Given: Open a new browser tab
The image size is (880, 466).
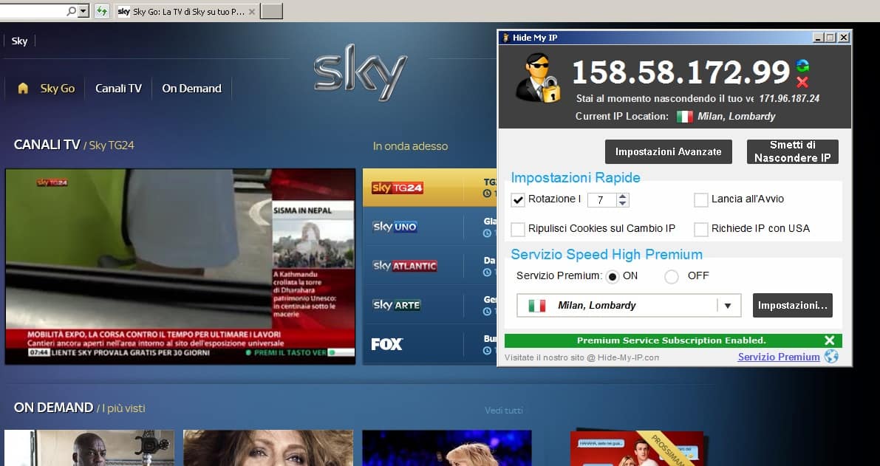Looking at the screenshot, I should point(272,11).
